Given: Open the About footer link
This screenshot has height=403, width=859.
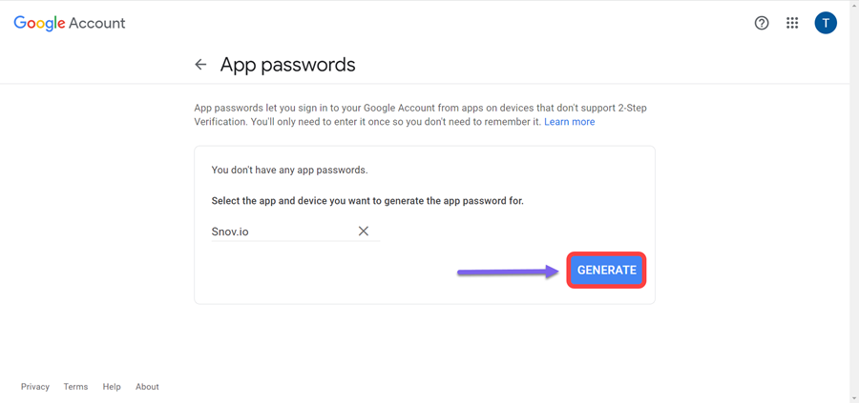Looking at the screenshot, I should click(x=147, y=387).
